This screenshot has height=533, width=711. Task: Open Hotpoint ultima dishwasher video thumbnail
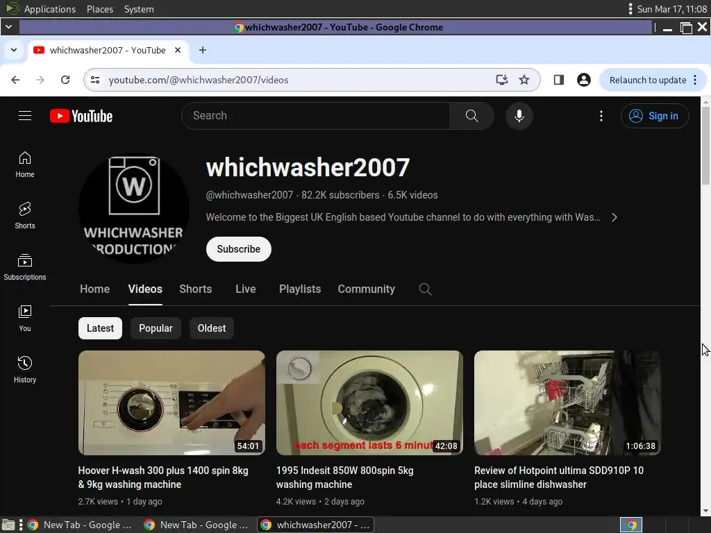tap(567, 403)
